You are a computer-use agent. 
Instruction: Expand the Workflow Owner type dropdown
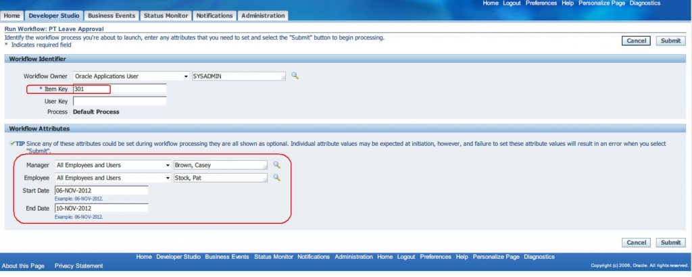[x=132, y=76]
